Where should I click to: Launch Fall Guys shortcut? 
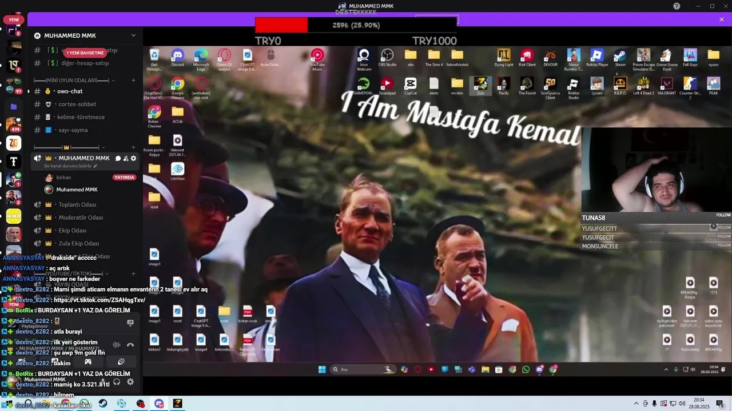(x=690, y=57)
